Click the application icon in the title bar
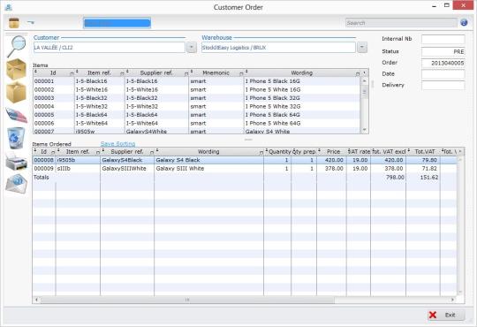 coord(8,7)
